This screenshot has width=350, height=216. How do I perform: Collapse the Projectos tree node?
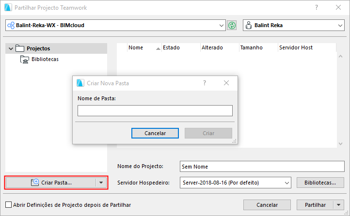pos(11,48)
